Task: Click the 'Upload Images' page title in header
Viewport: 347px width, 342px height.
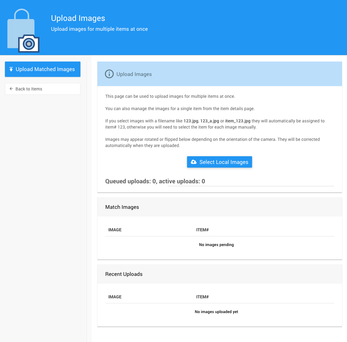Action: point(78,18)
